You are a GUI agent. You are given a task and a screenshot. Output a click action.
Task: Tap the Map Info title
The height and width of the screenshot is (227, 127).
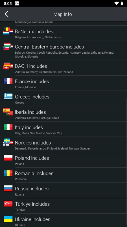coord(63,14)
